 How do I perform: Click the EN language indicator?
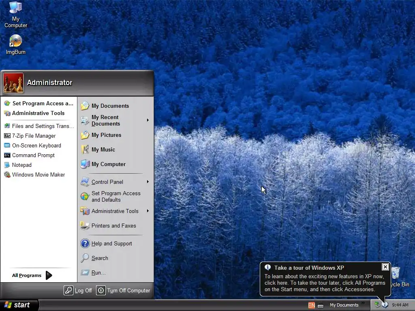(312, 305)
